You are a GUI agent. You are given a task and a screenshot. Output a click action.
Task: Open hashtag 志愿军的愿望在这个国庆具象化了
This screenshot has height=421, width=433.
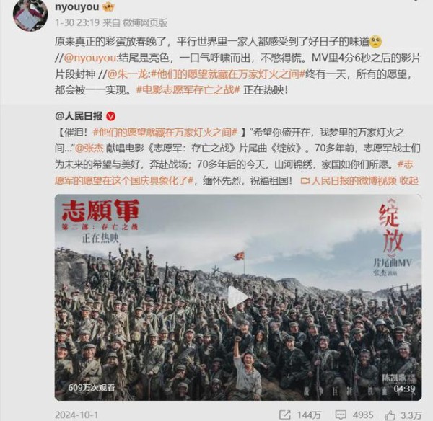coord(234,173)
